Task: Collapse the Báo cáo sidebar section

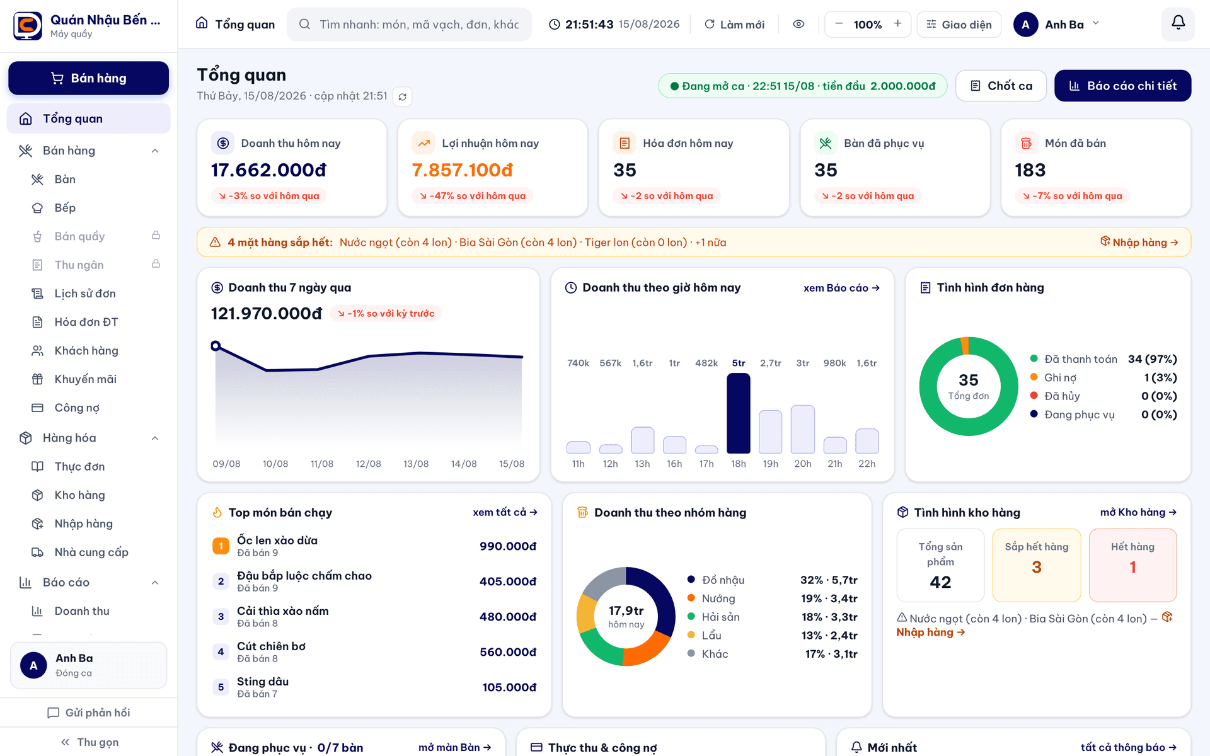Action: coord(155,582)
